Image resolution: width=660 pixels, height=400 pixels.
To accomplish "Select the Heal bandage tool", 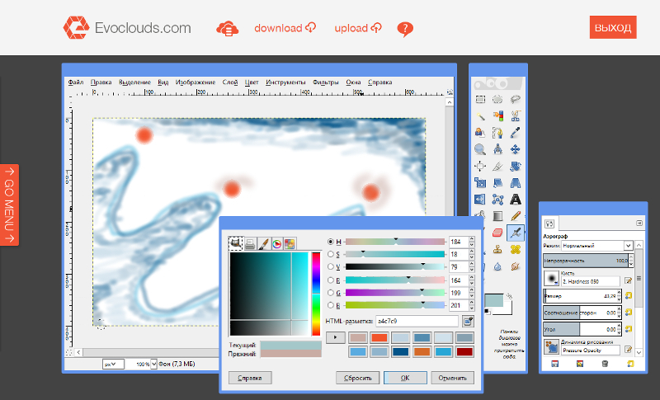I will [515, 249].
